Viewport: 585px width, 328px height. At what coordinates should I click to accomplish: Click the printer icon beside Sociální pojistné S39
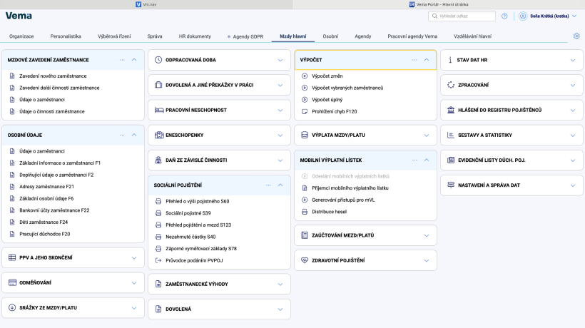click(x=158, y=213)
